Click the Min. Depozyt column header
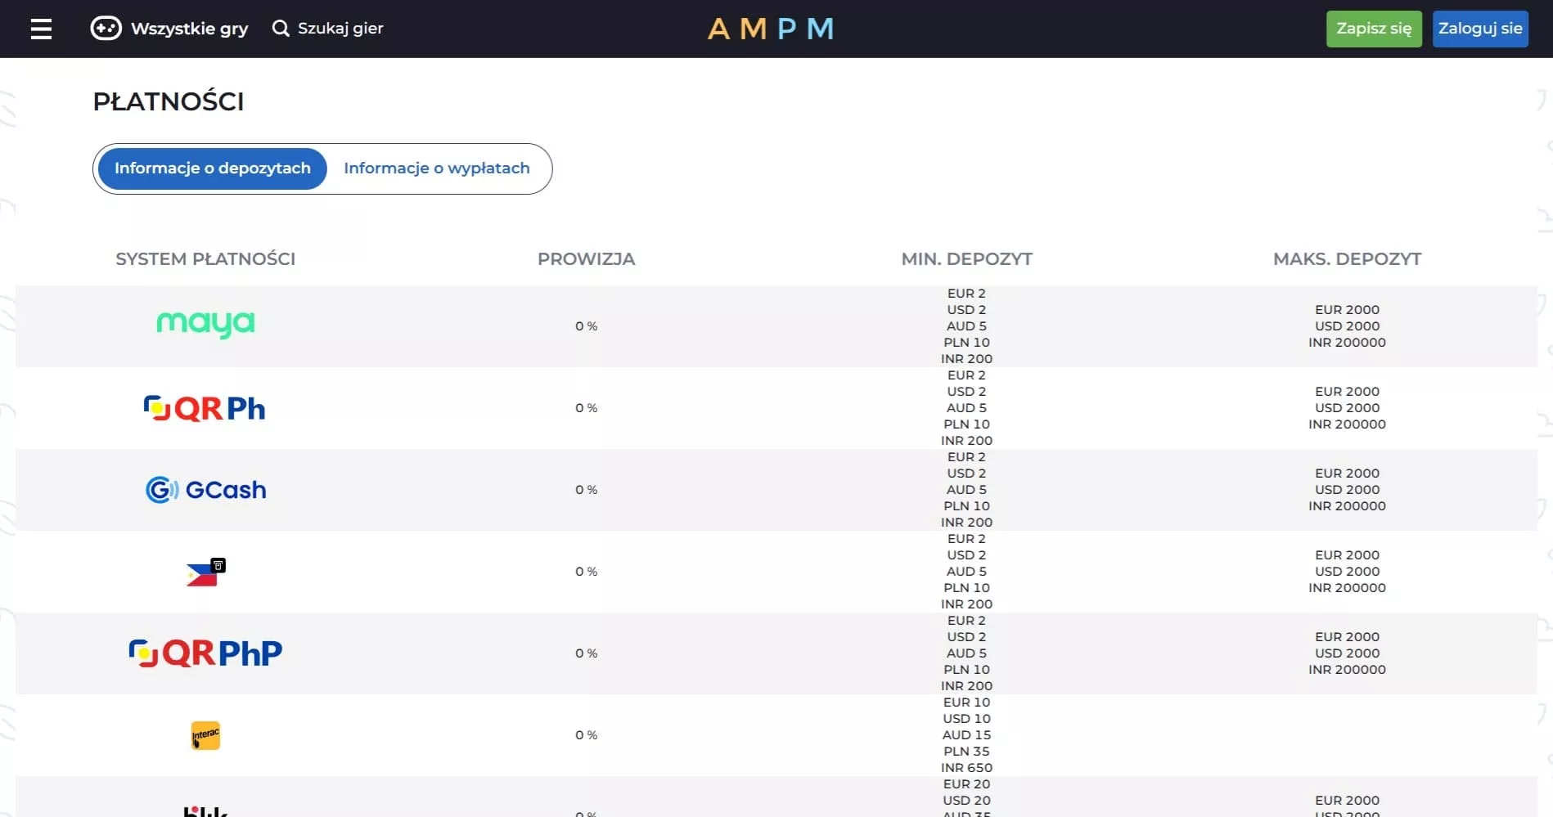This screenshot has height=817, width=1553. tap(966, 259)
